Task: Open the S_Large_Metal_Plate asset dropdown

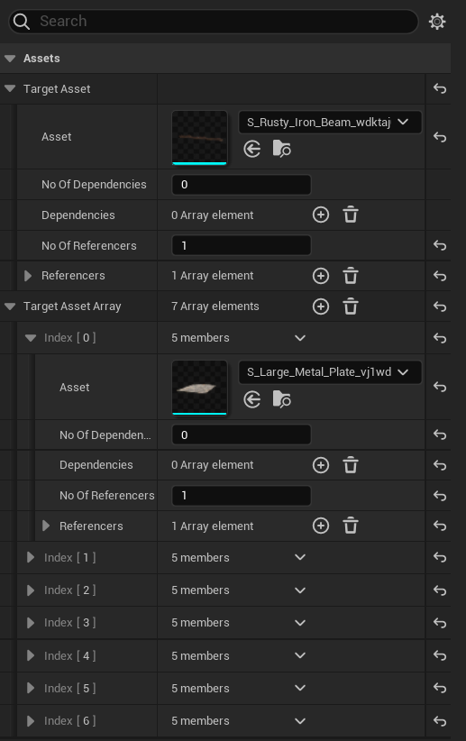Action: (x=329, y=372)
